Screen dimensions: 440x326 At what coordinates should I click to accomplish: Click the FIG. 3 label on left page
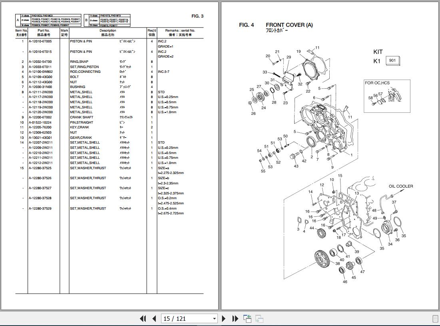197,16
